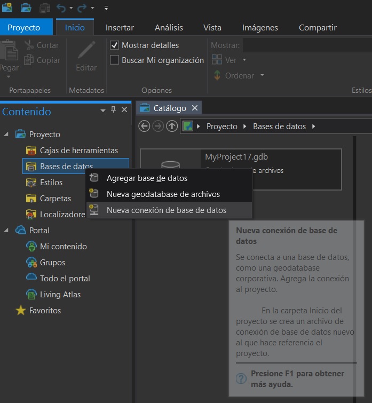Viewport: 372px width, 403px height.
Task: Select Mi contenido under Portal
Action: [x=57, y=246]
